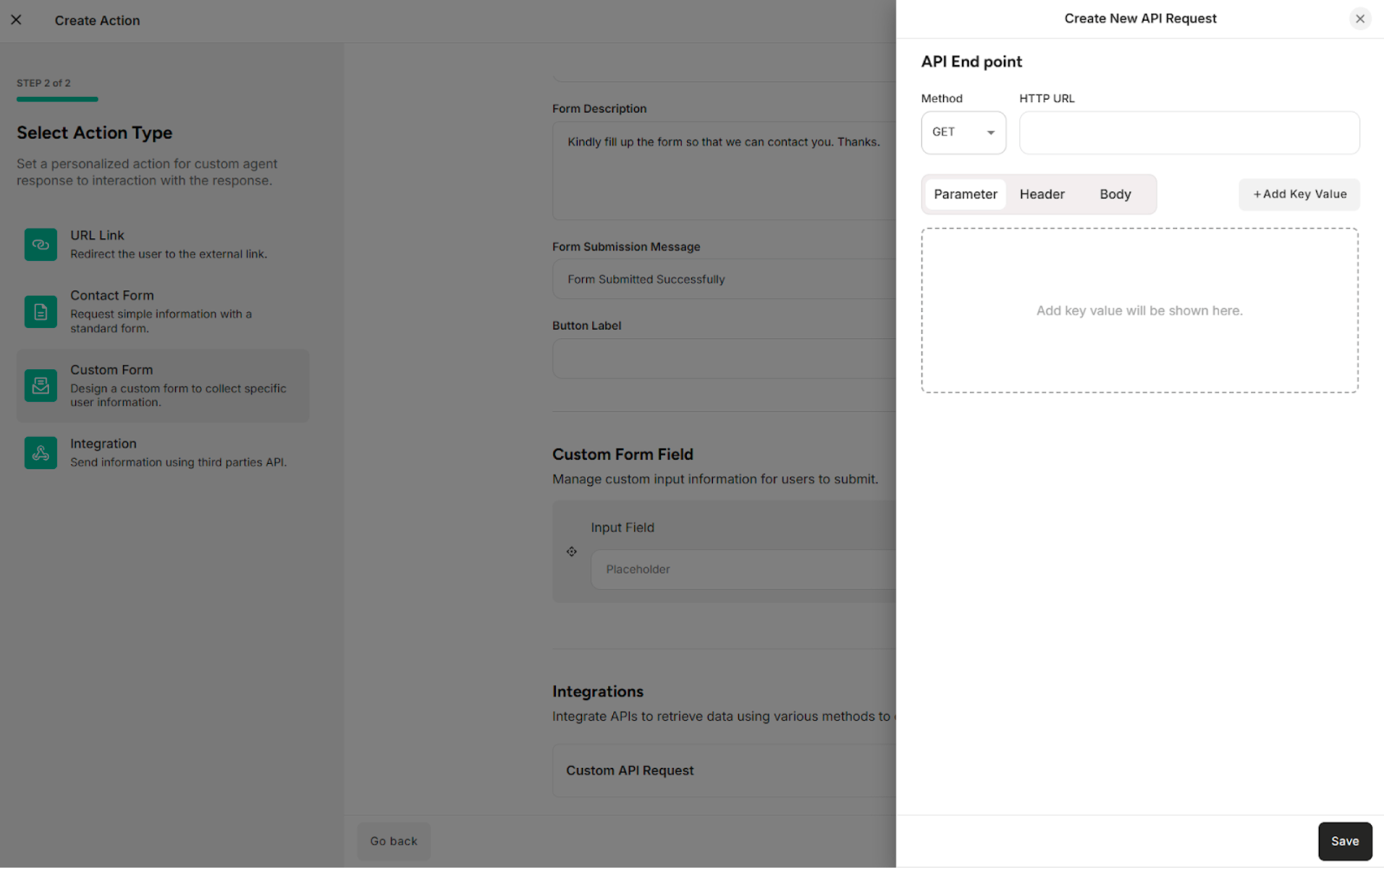1384x870 pixels.
Task: Select the Contact Form action icon
Action: pos(40,312)
